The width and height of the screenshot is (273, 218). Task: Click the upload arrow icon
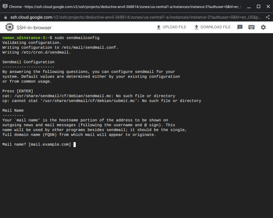click(x=159, y=27)
